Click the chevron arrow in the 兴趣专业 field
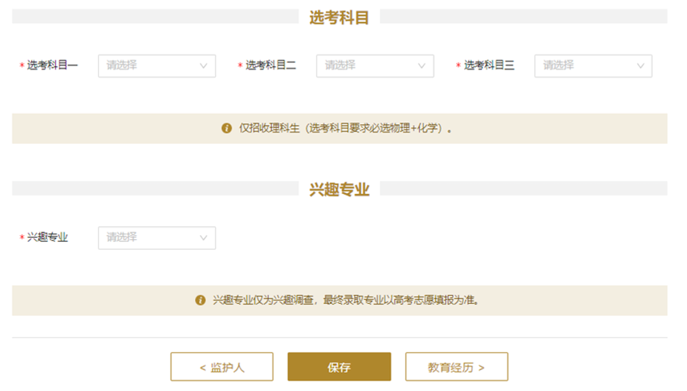The width and height of the screenshot is (687, 391). [203, 238]
